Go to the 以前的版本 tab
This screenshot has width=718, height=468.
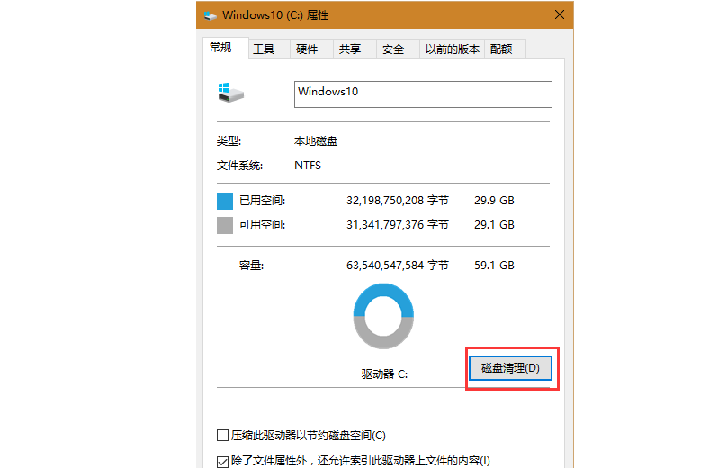tap(452, 49)
